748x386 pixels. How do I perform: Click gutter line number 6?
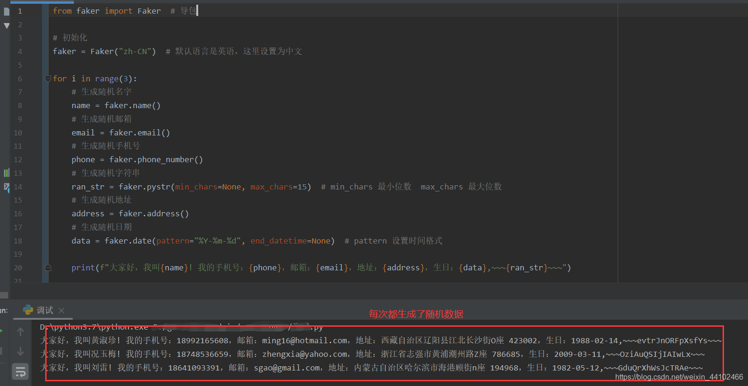20,79
